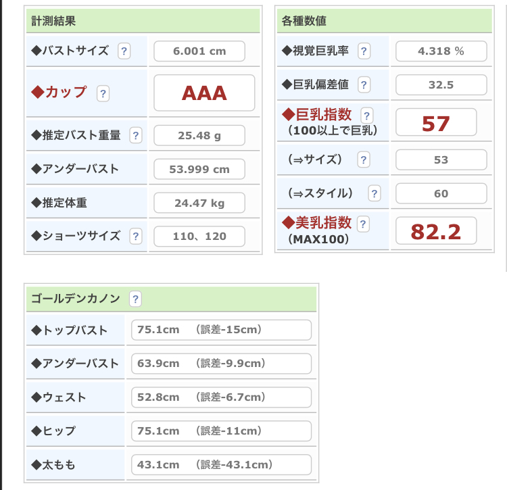
Task: Select the ウェスト field showing 52.8cm
Action: click(x=222, y=397)
